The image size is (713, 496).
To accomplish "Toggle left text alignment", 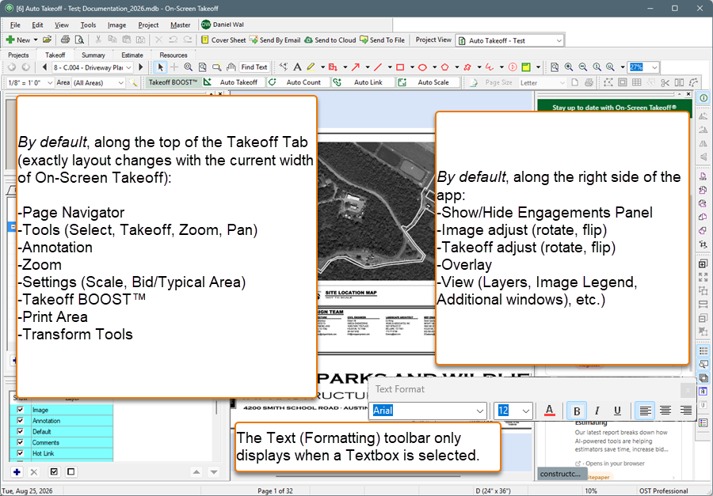I will 645,411.
